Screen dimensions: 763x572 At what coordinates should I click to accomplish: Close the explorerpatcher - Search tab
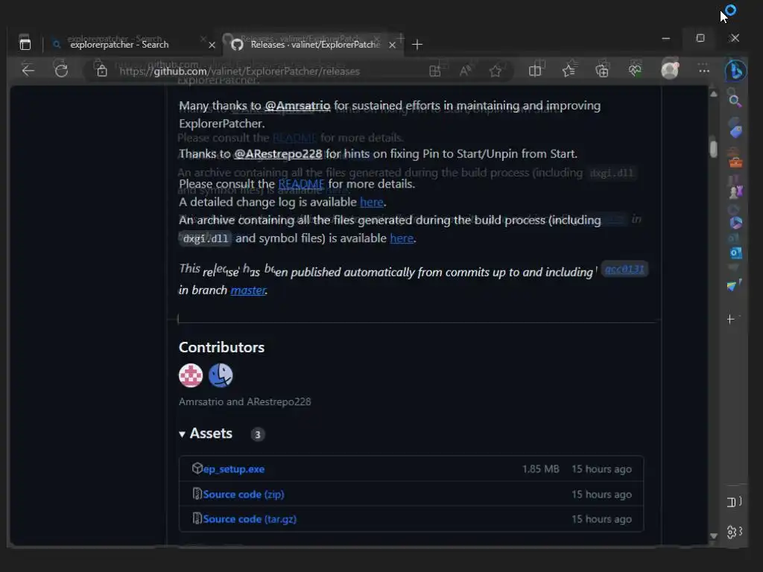click(x=212, y=45)
